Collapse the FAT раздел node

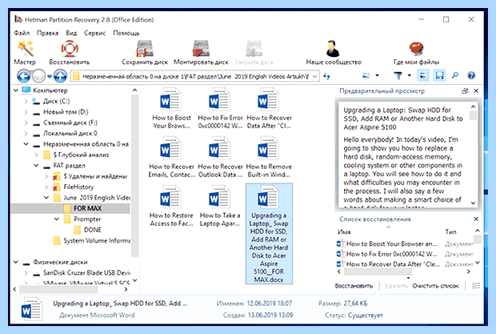click(x=36, y=166)
